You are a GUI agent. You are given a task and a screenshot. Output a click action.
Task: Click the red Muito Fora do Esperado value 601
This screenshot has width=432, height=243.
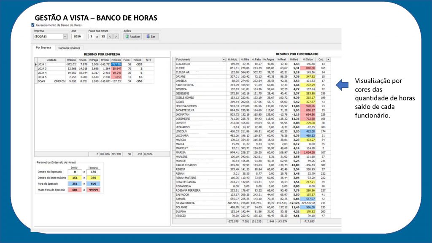pos(75,190)
